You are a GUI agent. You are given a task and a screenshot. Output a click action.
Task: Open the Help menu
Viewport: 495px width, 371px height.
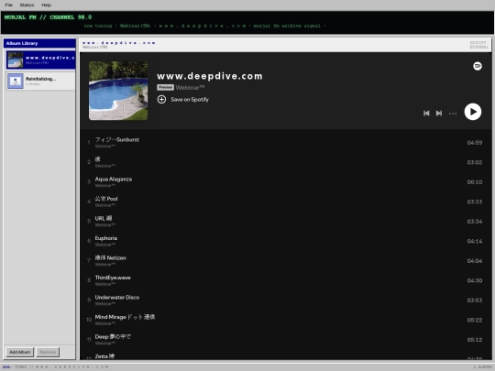[47, 5]
